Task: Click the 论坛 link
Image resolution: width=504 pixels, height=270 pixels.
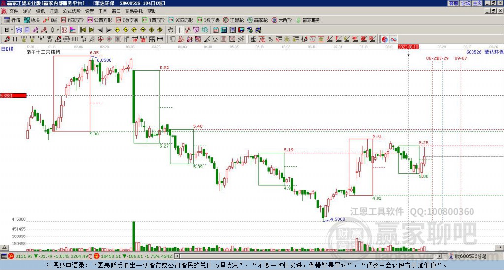Action: click(466, 3)
